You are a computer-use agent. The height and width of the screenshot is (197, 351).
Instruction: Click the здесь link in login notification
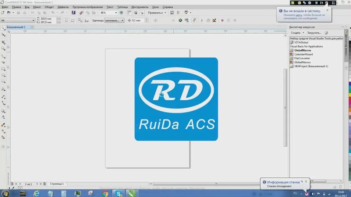[299, 15]
